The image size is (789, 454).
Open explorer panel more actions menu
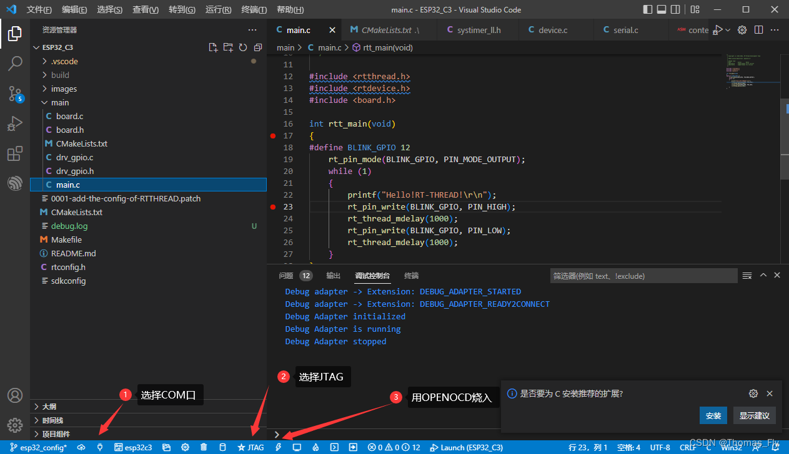tap(252, 30)
